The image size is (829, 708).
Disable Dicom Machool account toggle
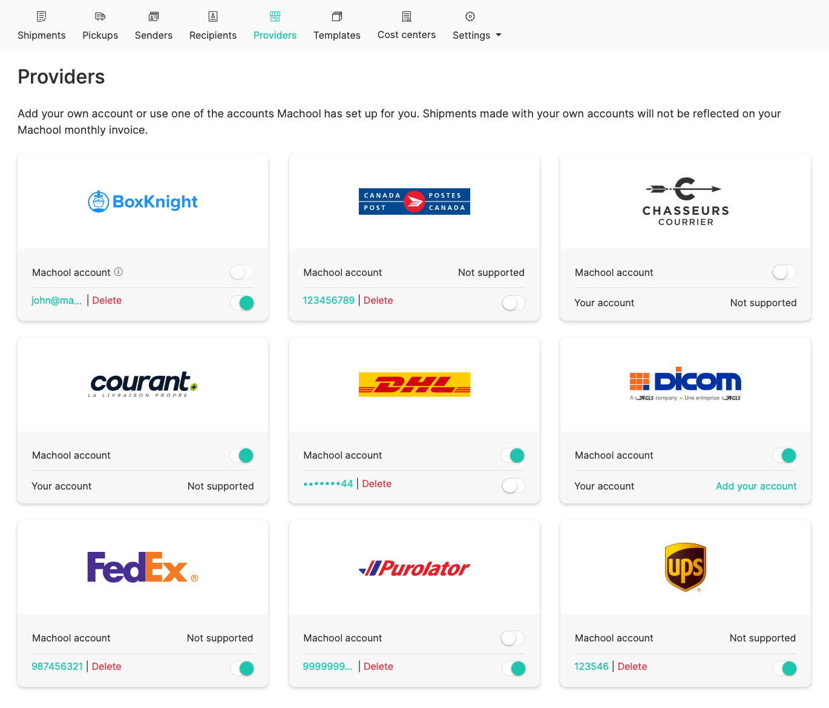[784, 455]
